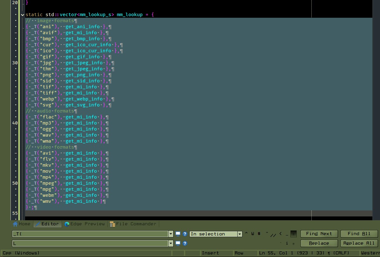Image resolution: width=380 pixels, height=257 pixels.
Task: Open the help icon beside the replace field
Action: click(185, 243)
